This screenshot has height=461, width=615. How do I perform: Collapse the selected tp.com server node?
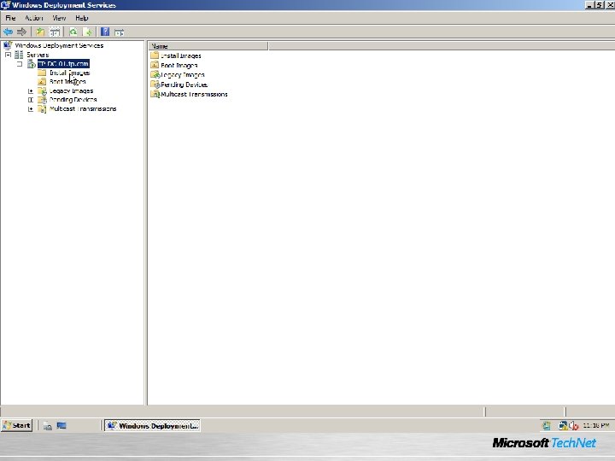pos(20,64)
